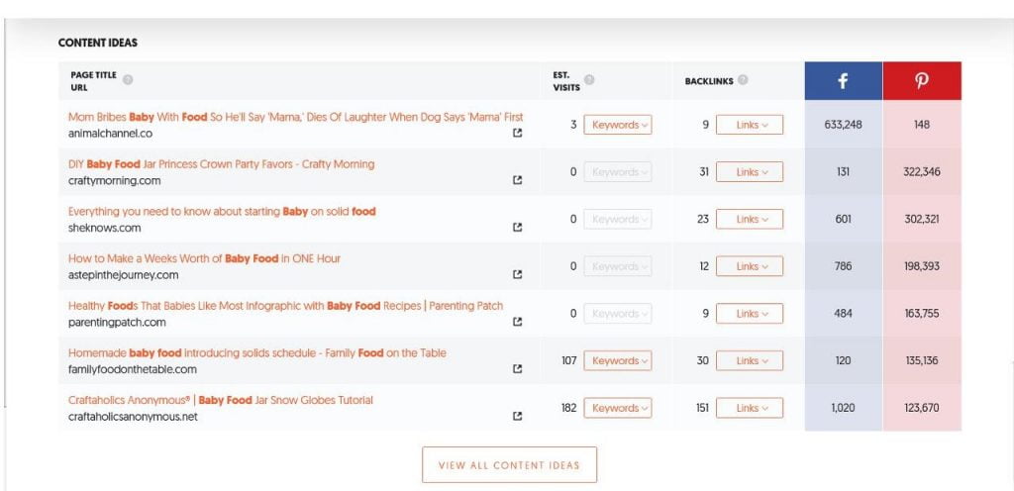Viewport: 1014px width, 491px height.
Task: Open 'How to Make a Weeks Worth' title link
Action: (x=204, y=258)
